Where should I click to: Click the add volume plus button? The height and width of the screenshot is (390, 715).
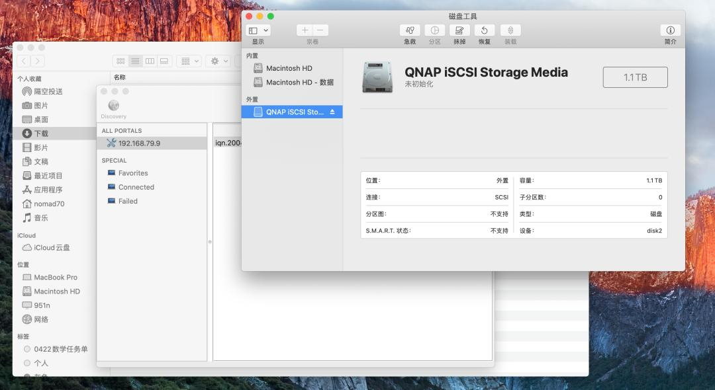(305, 30)
